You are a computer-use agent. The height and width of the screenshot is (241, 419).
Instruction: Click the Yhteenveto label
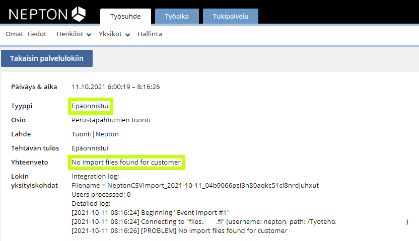pos(29,163)
